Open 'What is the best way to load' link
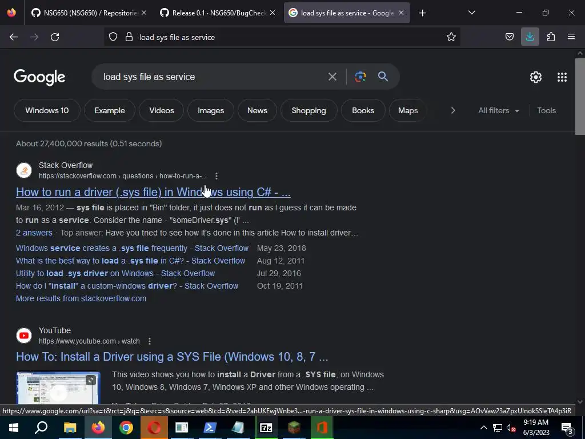The width and height of the screenshot is (585, 439). [x=131, y=261]
